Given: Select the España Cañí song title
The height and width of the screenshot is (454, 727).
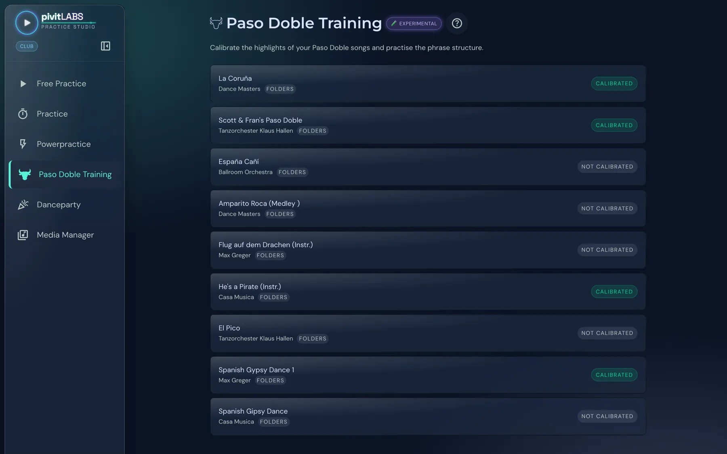Looking at the screenshot, I should [x=239, y=161].
